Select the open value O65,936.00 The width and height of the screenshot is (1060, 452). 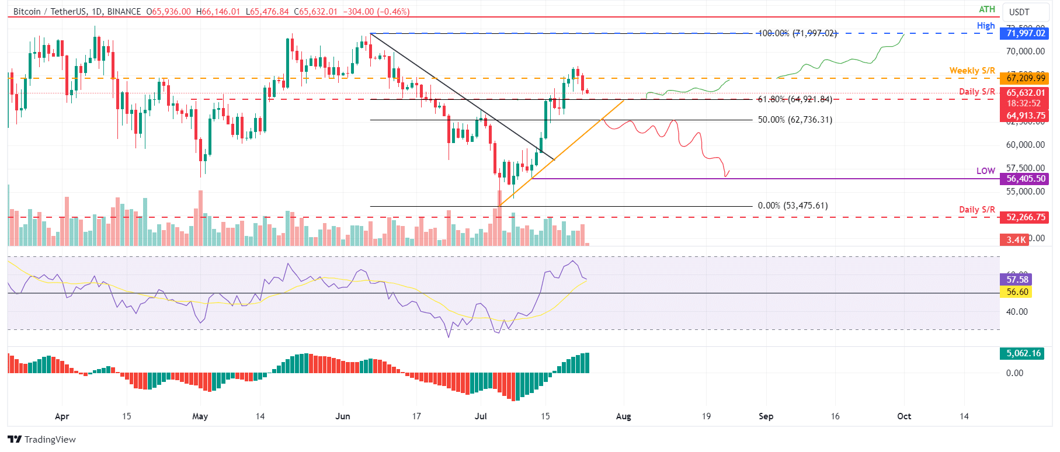coord(168,12)
